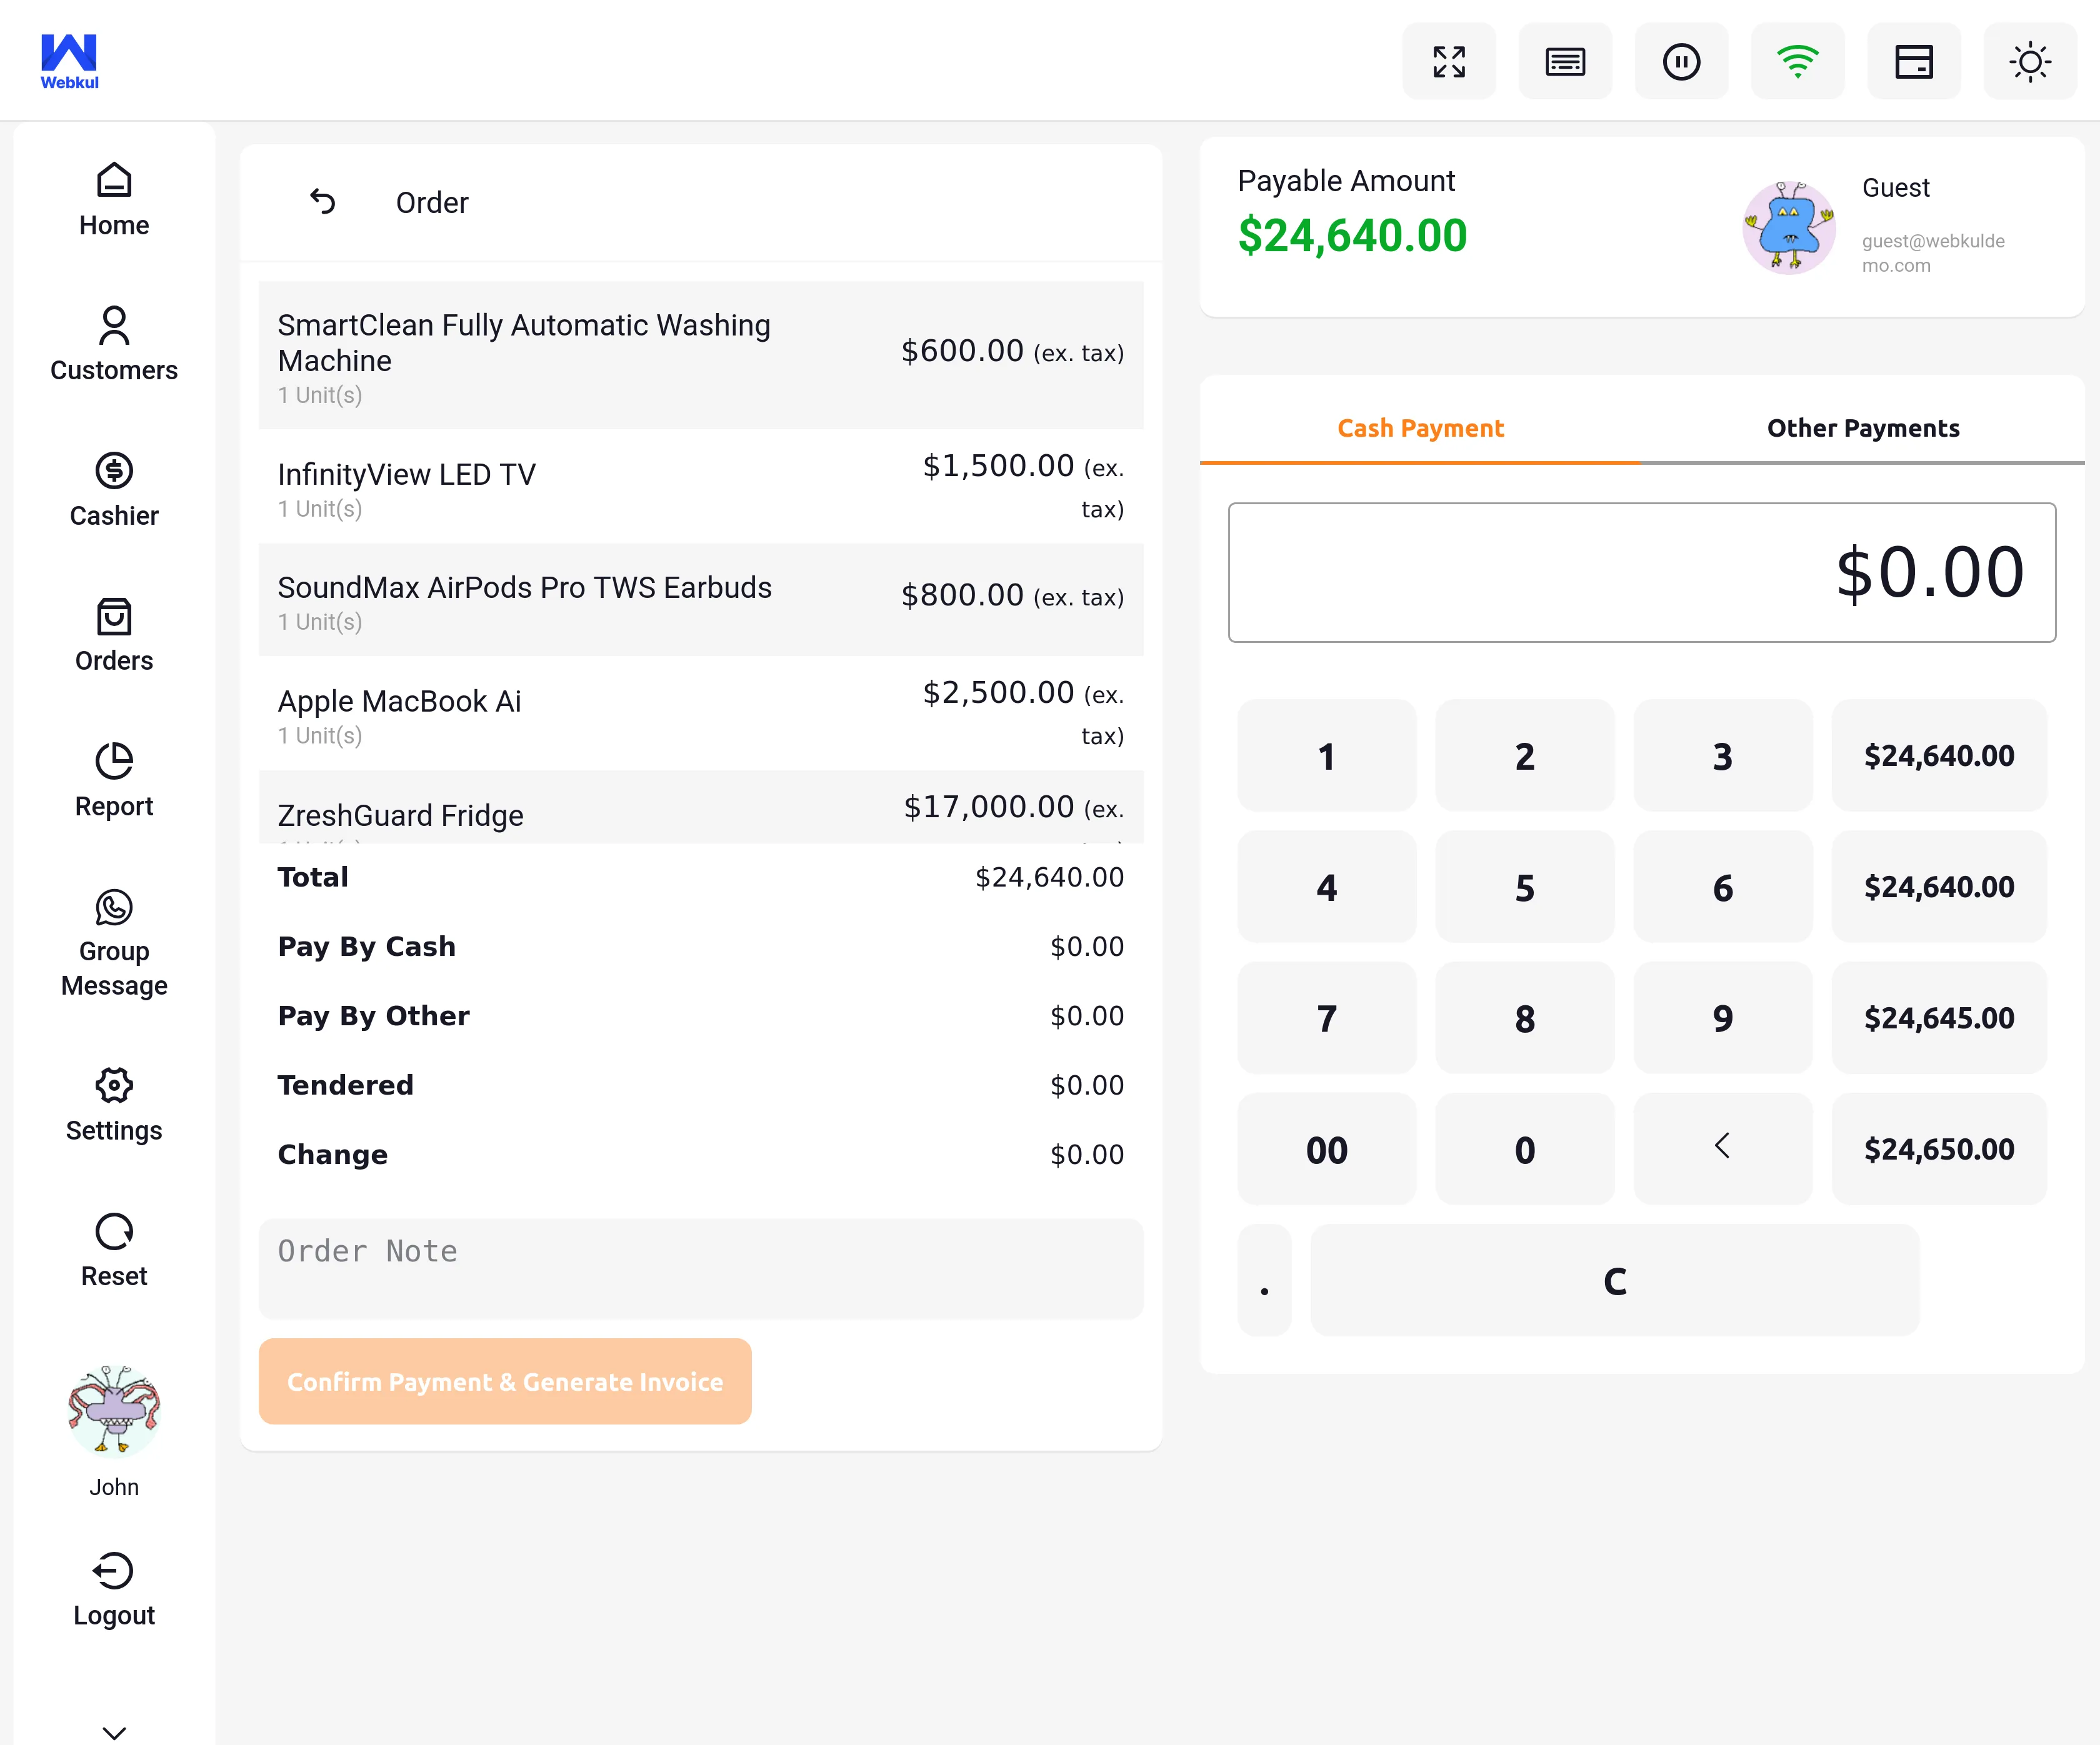Tap keypad double zero 00
The height and width of the screenshot is (1745, 2100).
pyautogui.click(x=1327, y=1150)
